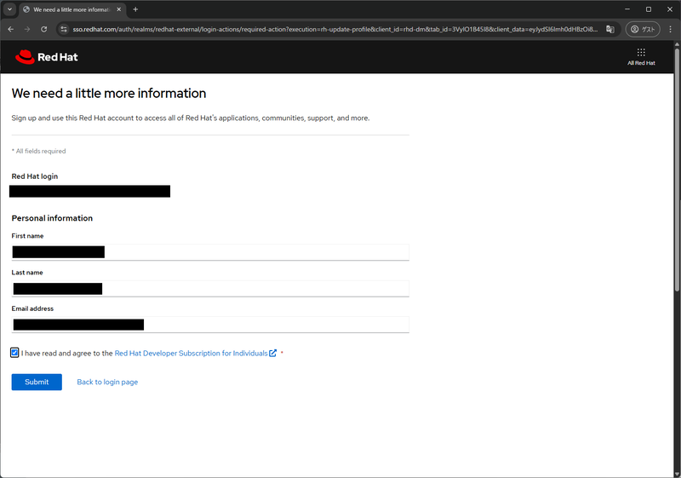Click the translate page icon
Image resolution: width=681 pixels, height=478 pixels.
coord(610,29)
